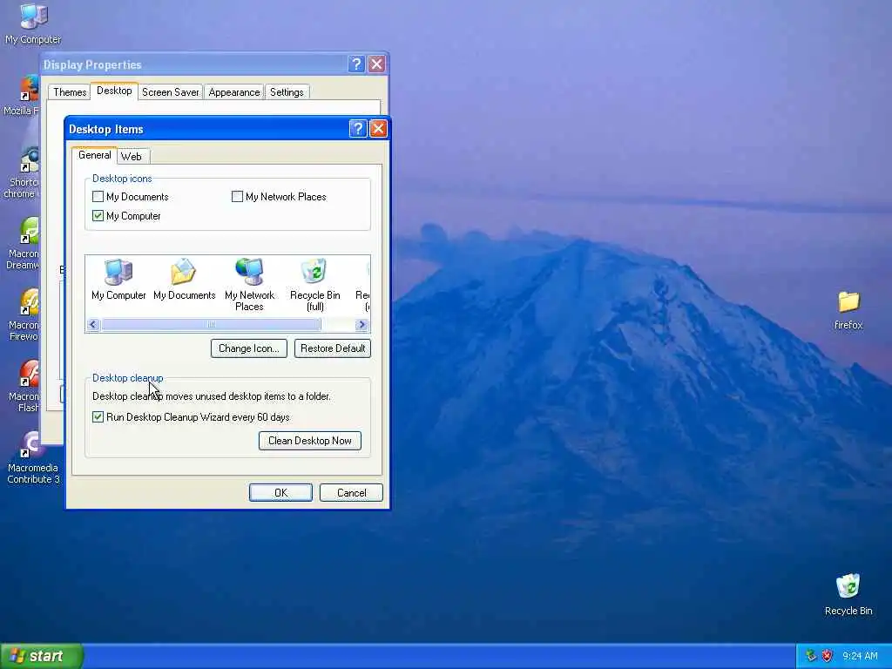Image resolution: width=892 pixels, height=669 pixels.
Task: Click the 9:24 AM taskbar clock
Action: tap(860, 656)
